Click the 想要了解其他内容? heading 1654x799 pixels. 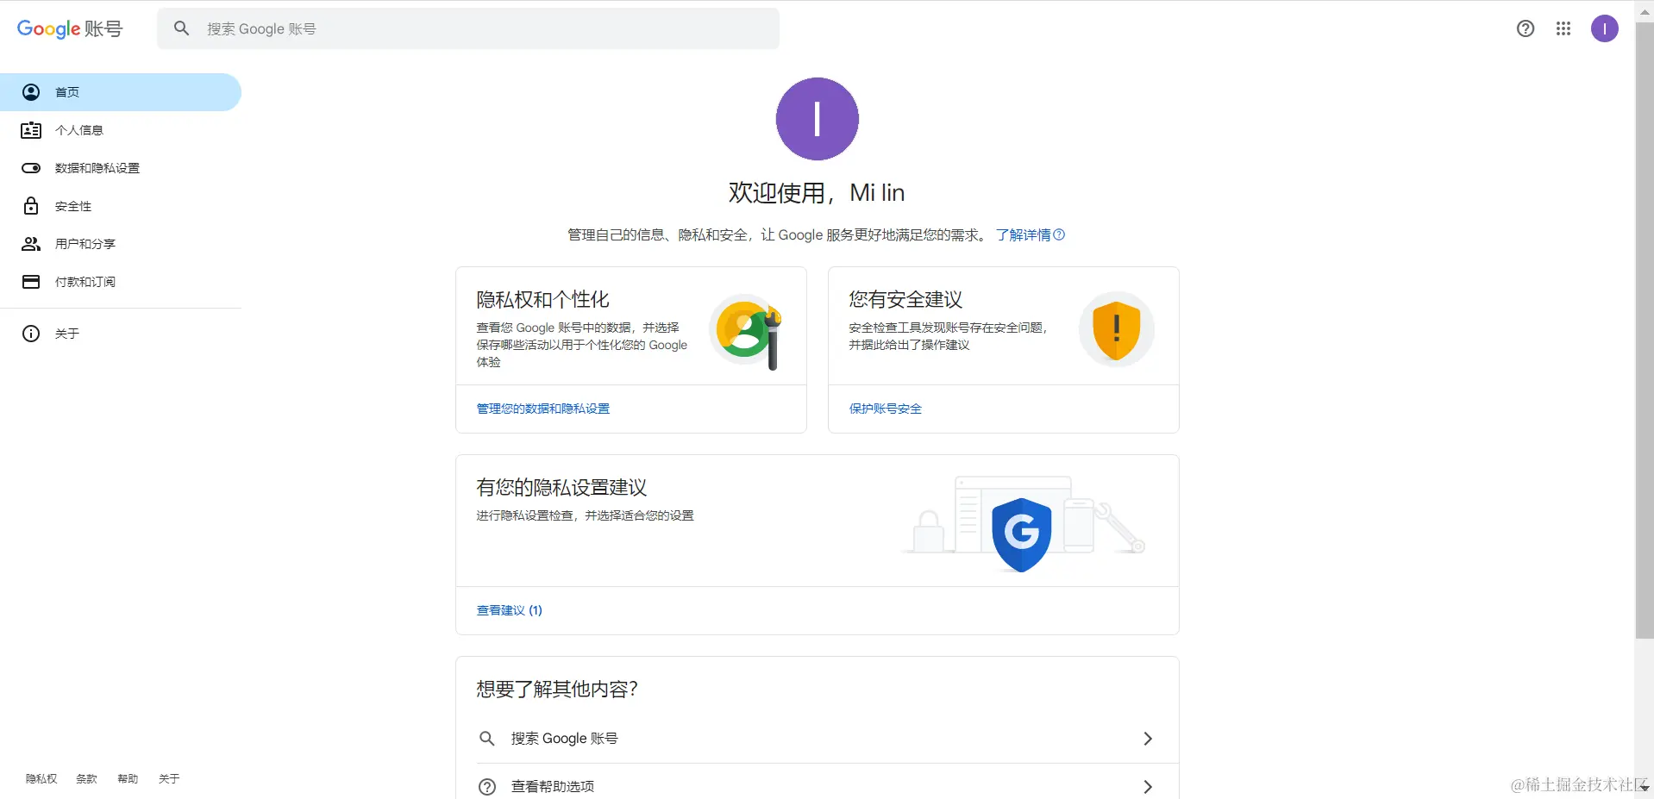[x=557, y=689]
